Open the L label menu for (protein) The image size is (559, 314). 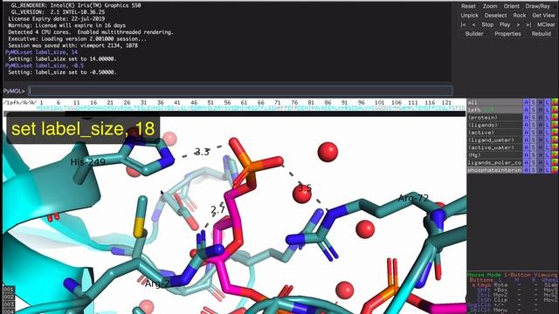click(548, 118)
